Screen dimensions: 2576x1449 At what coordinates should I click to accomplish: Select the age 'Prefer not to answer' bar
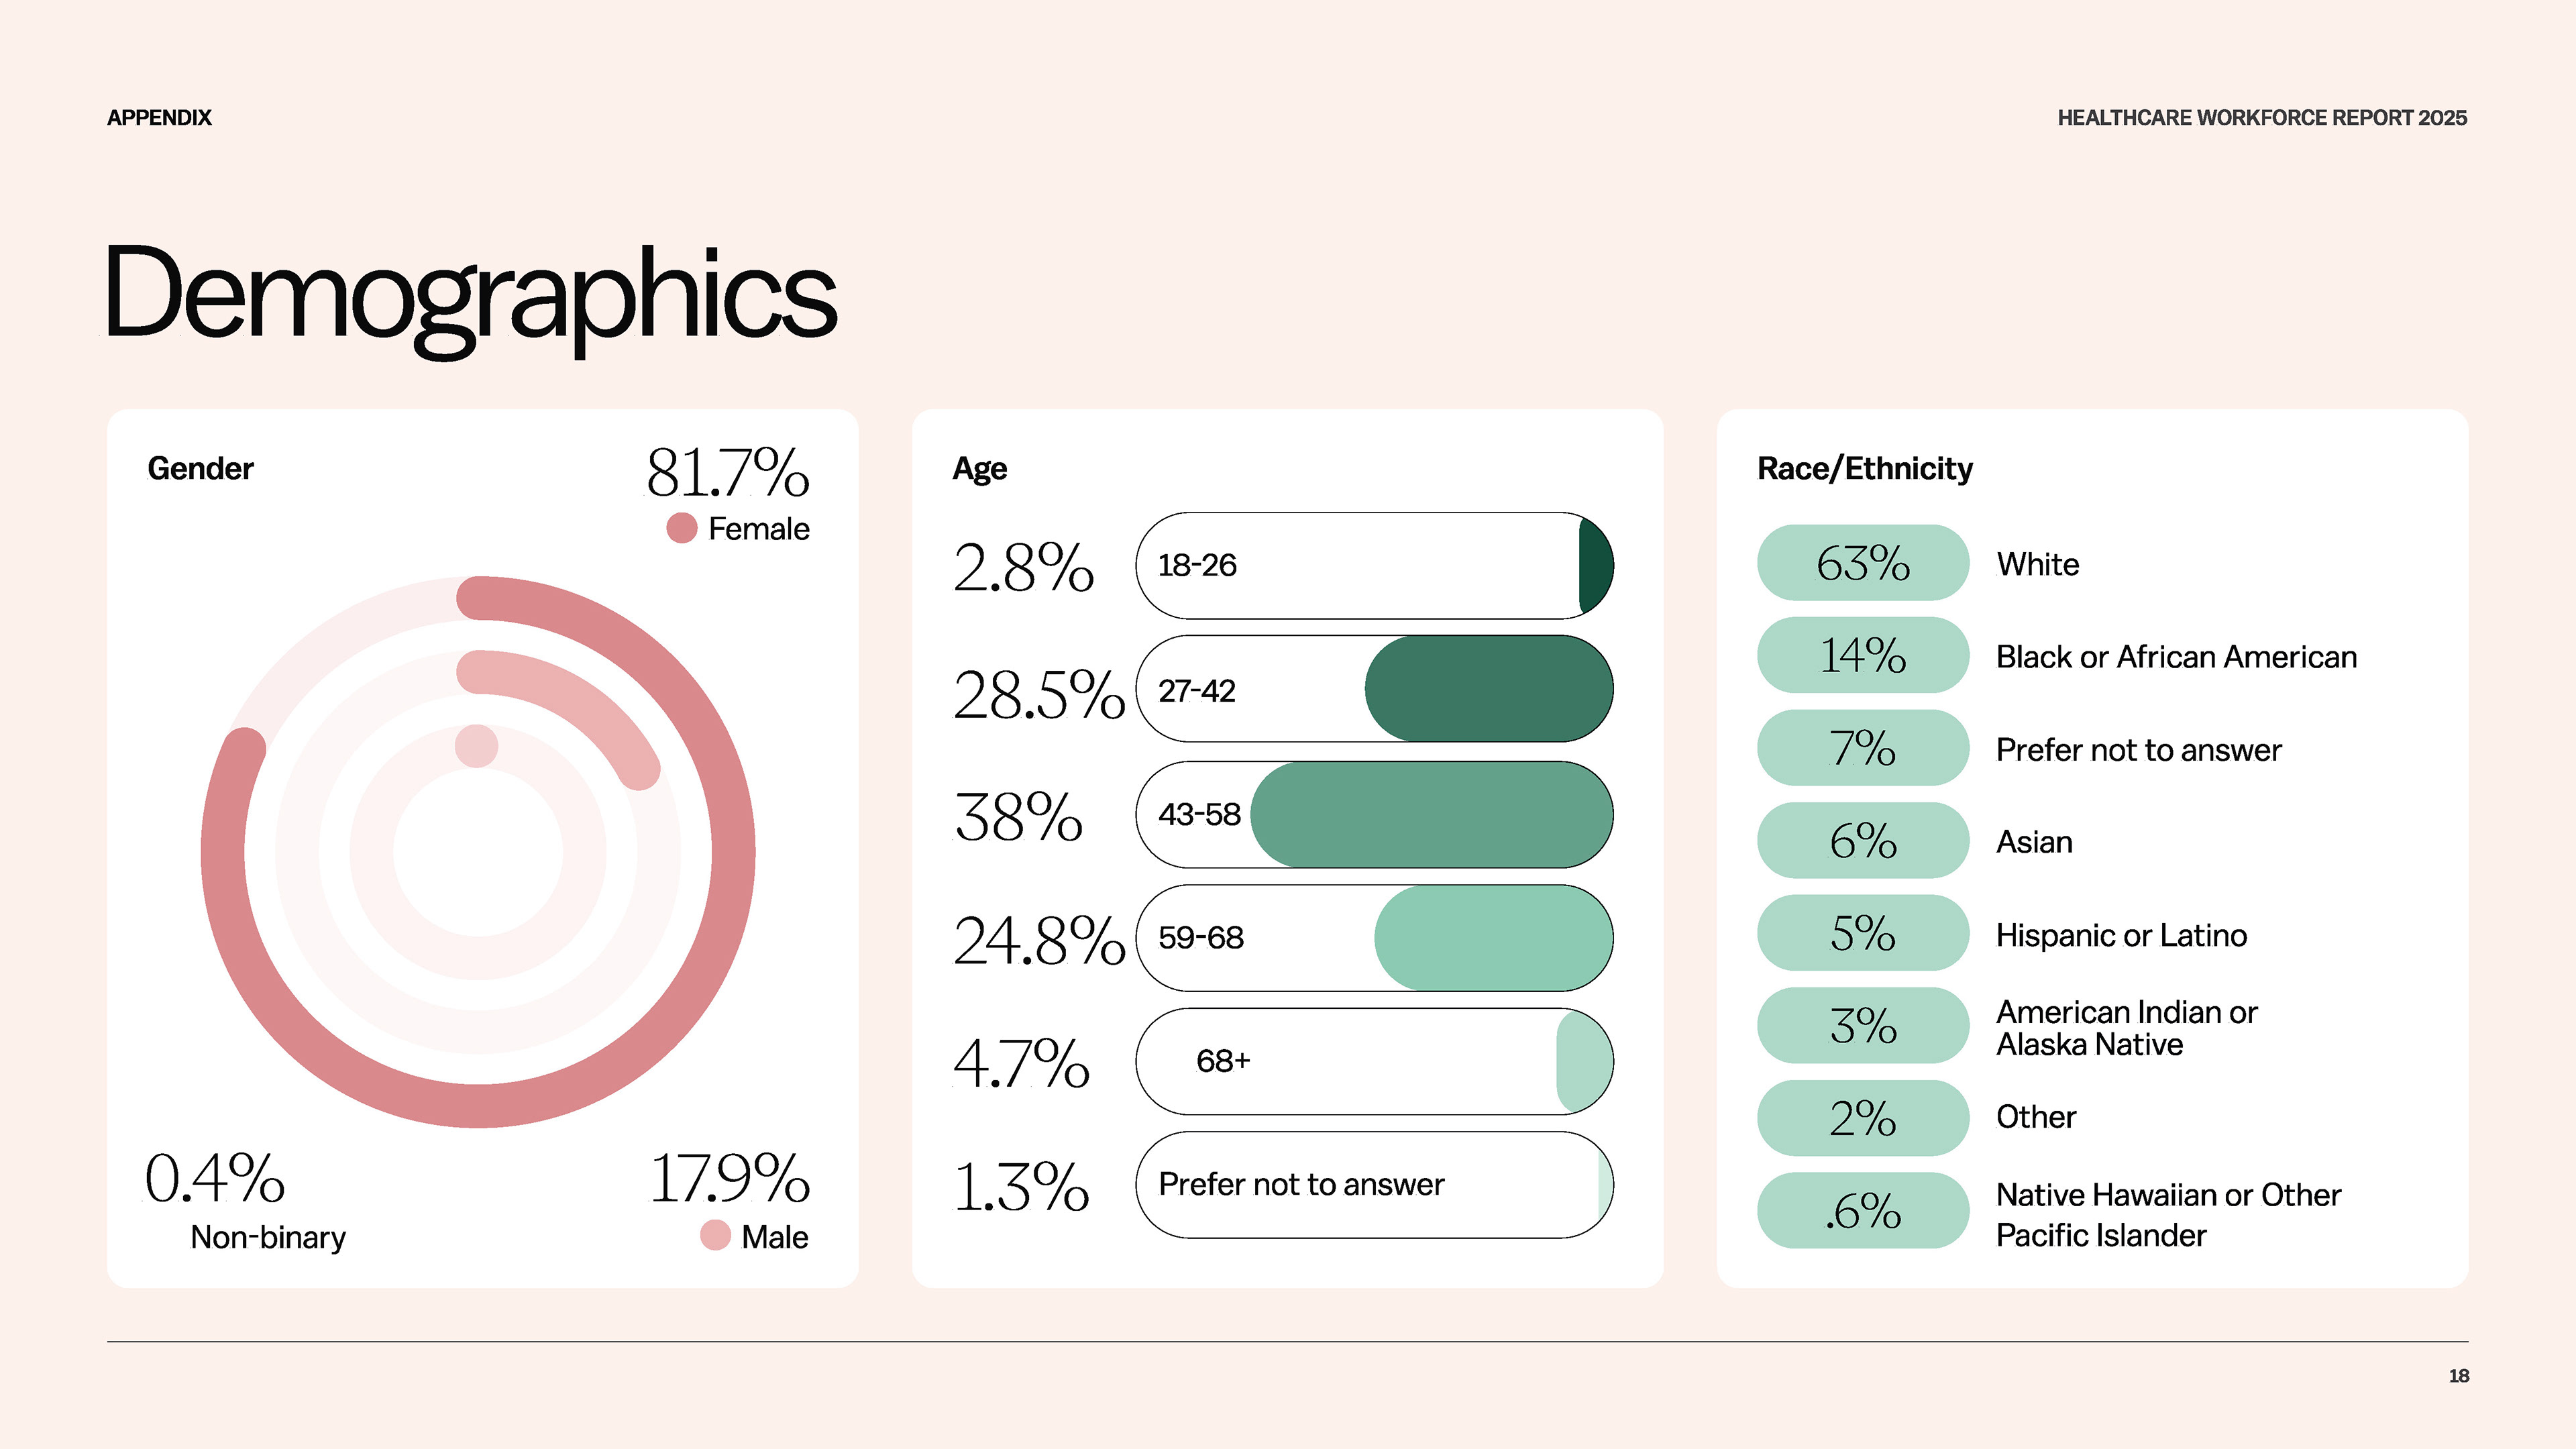(x=1373, y=1185)
